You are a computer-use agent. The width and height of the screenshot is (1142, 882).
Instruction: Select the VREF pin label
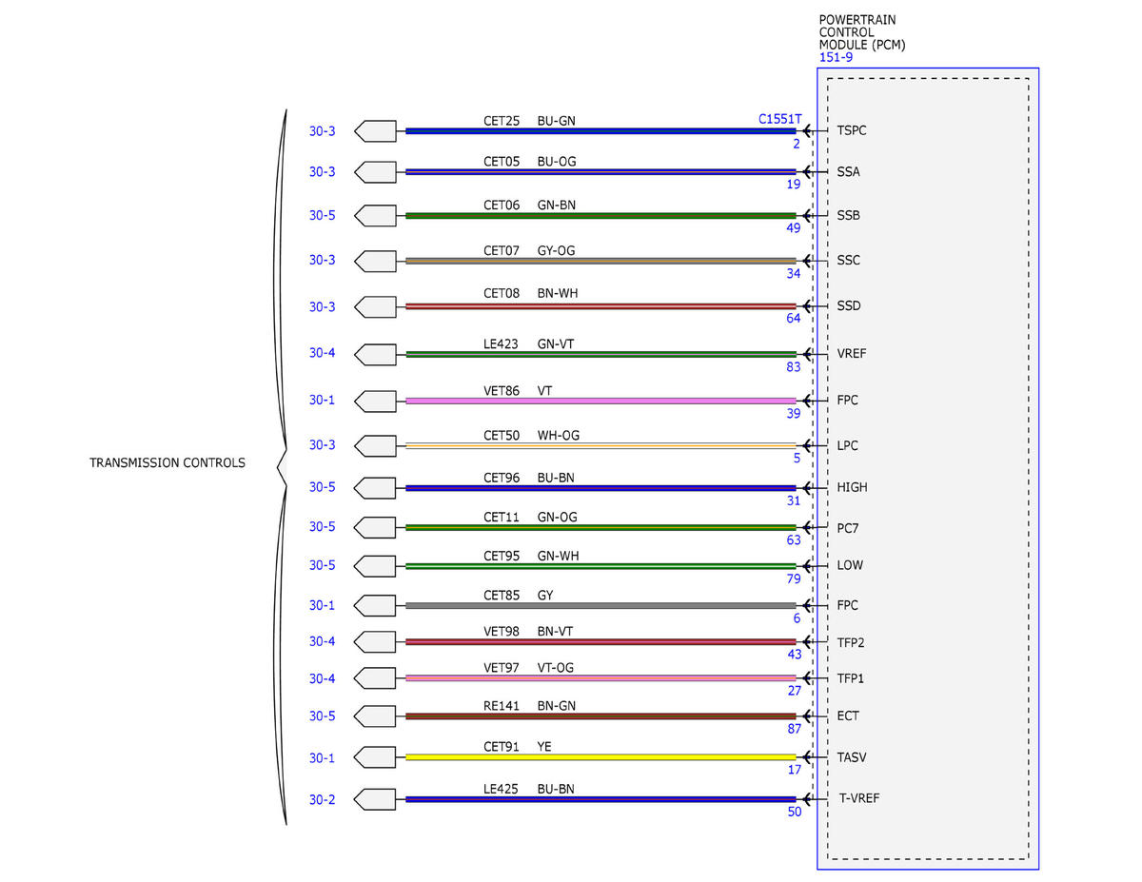coord(852,353)
